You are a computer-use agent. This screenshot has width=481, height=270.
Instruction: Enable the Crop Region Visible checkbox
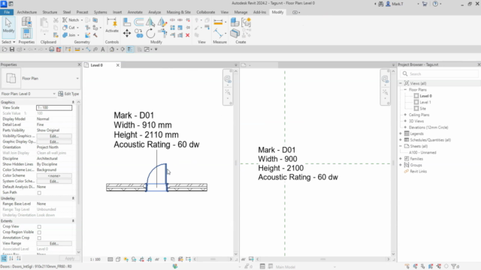[39, 232]
